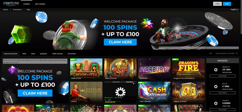Open the Casino top menu
Image resolution: width=242 pixels, height=112 pixels.
27,4
